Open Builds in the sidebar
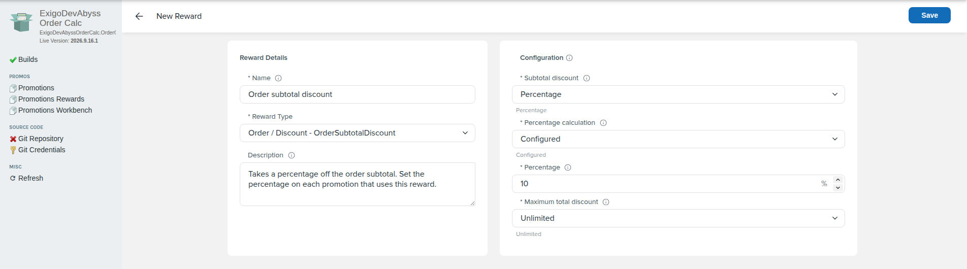 [x=28, y=59]
